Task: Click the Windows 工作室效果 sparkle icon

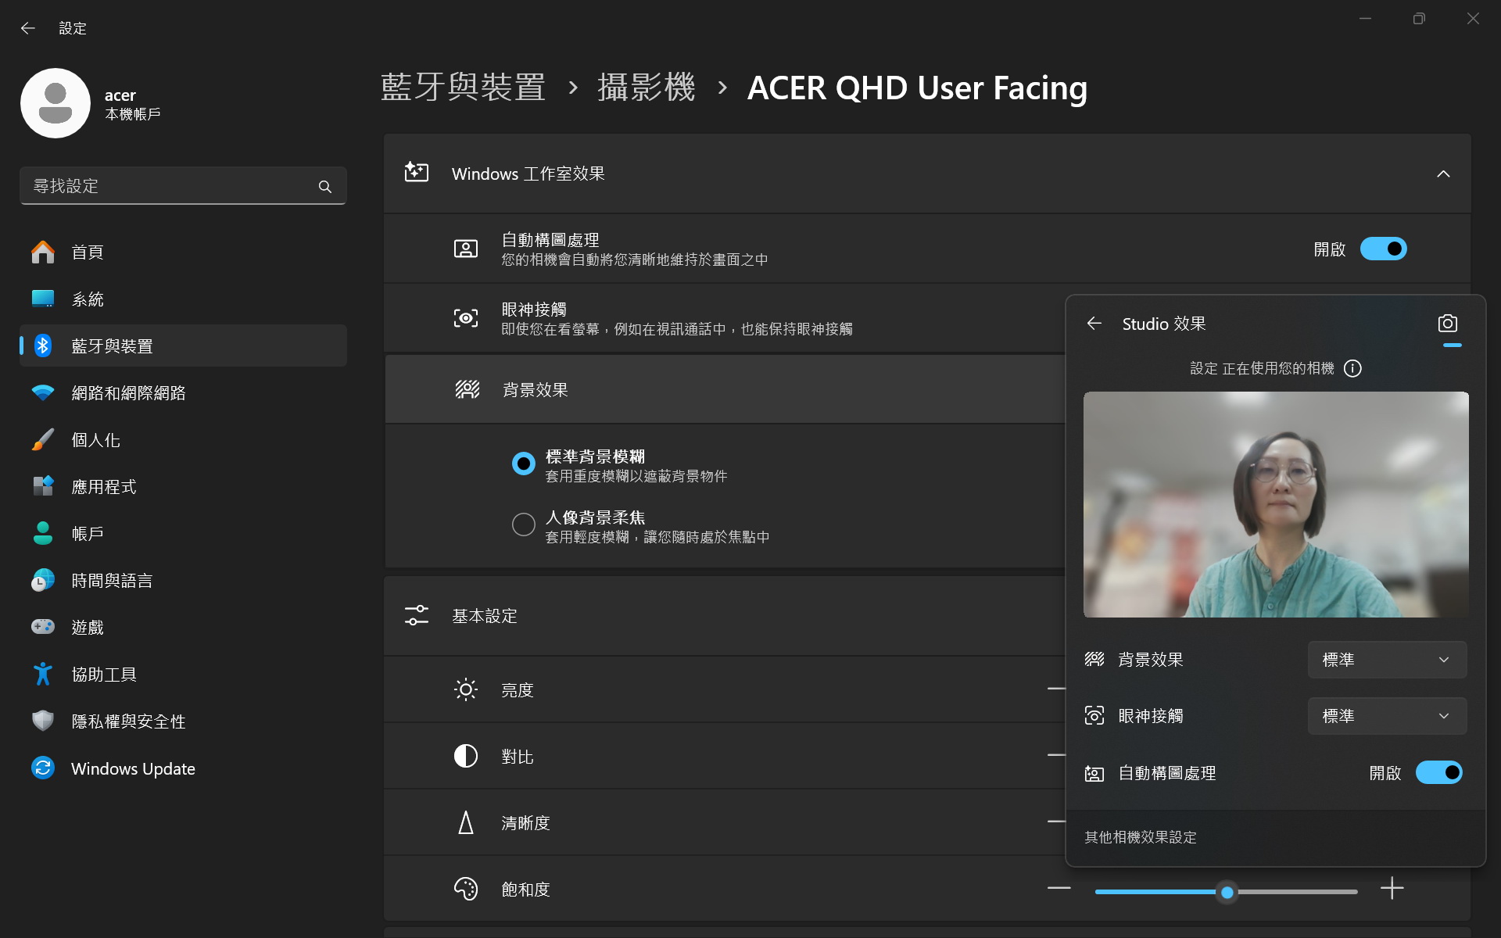Action: pyautogui.click(x=417, y=173)
